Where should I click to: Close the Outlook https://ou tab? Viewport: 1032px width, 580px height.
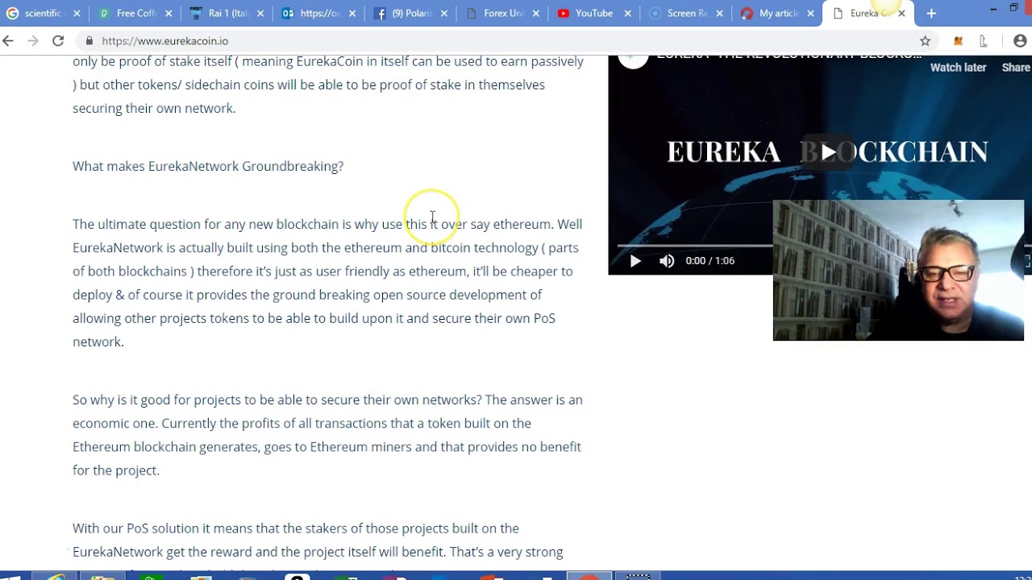tap(352, 14)
